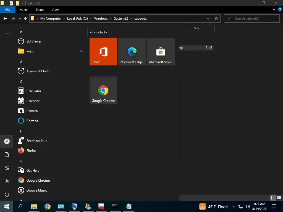Click the Google Chrome tile
This screenshot has height=212, width=283.
(x=103, y=90)
